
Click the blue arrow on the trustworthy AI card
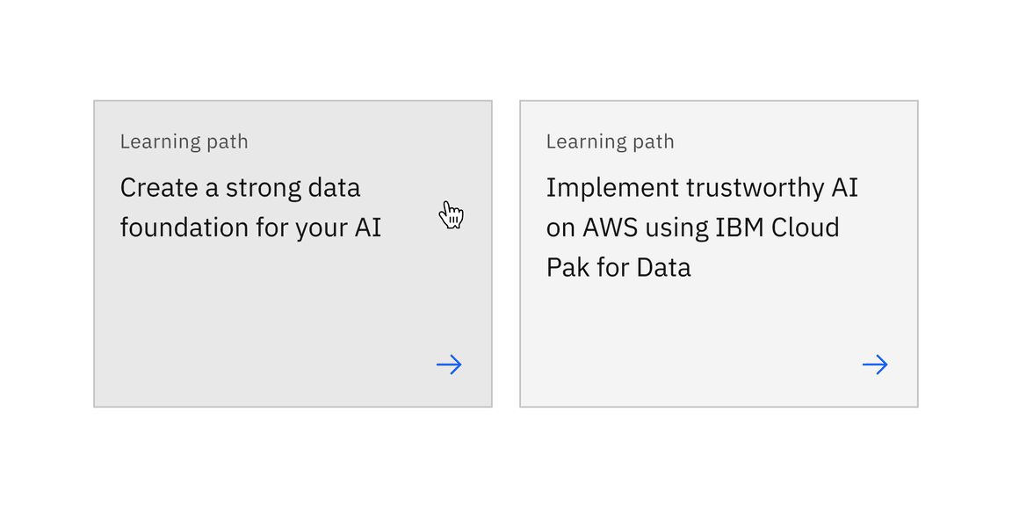click(x=875, y=365)
